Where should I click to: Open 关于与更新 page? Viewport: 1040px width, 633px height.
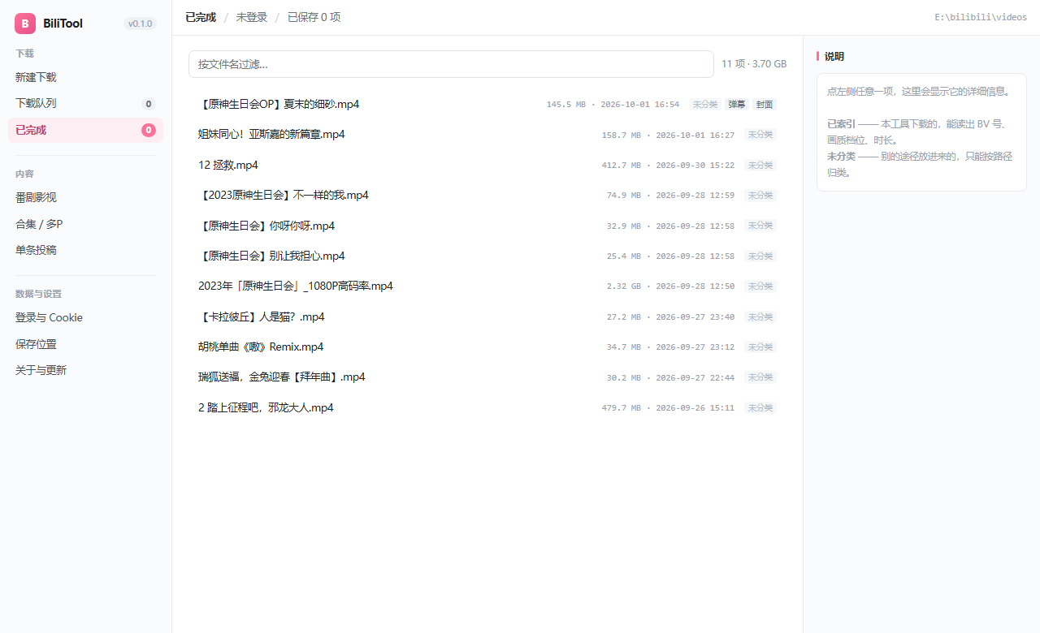(x=85, y=370)
